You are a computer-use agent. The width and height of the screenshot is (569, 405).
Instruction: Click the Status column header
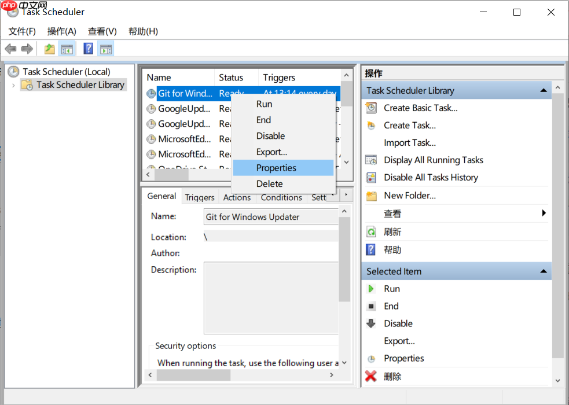[x=236, y=78]
